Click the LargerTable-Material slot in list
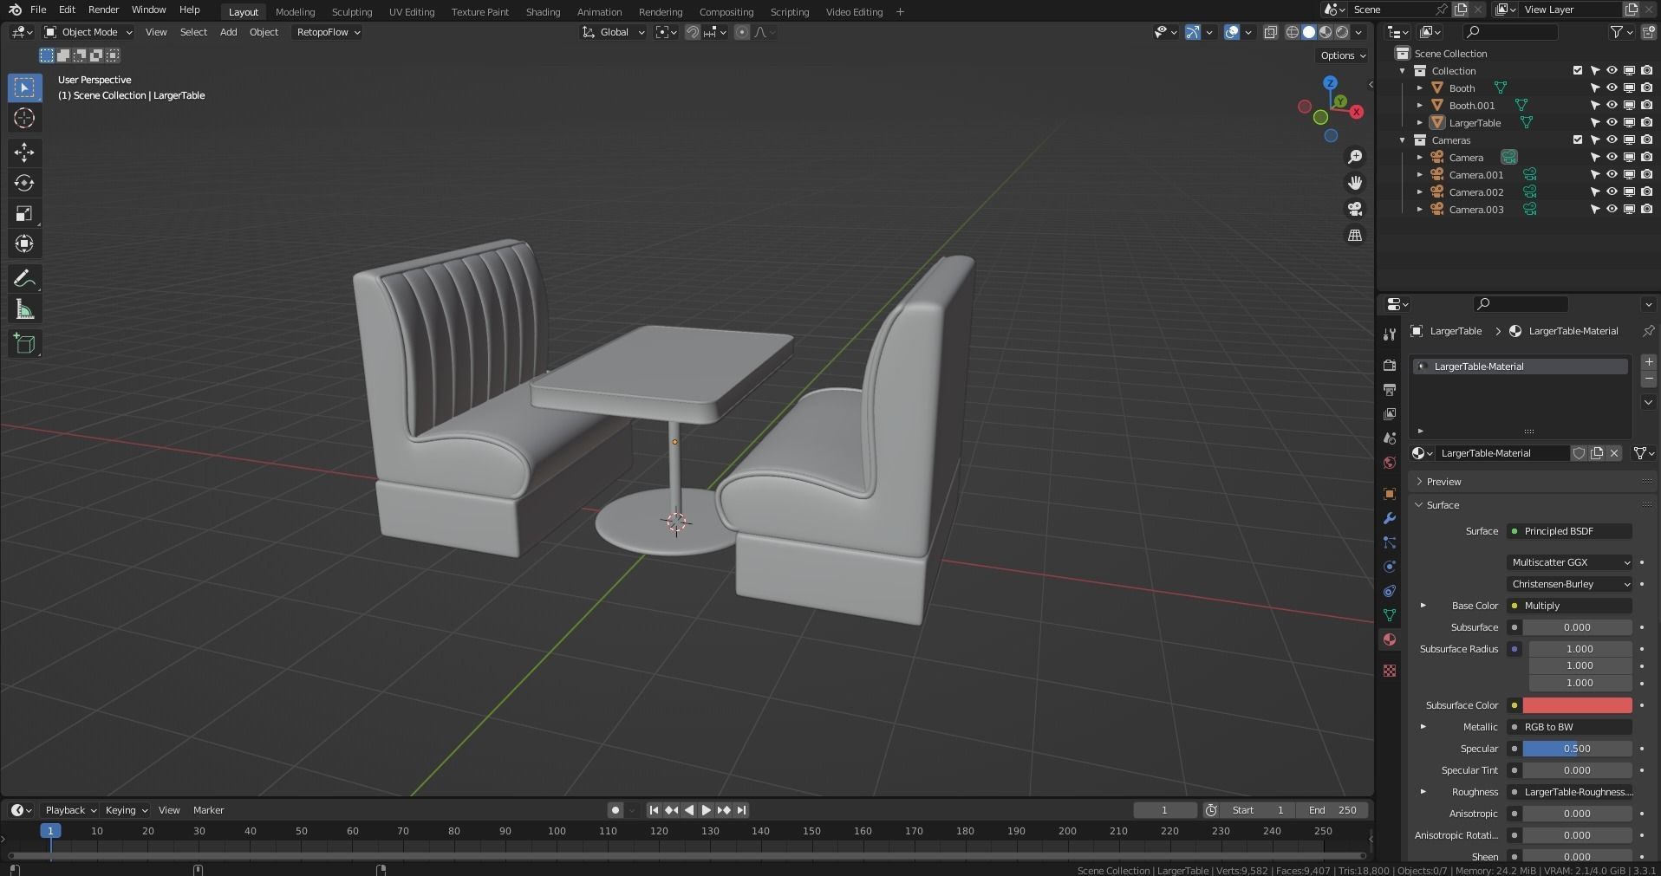Viewport: 1661px width, 876px height. pyautogui.click(x=1521, y=367)
